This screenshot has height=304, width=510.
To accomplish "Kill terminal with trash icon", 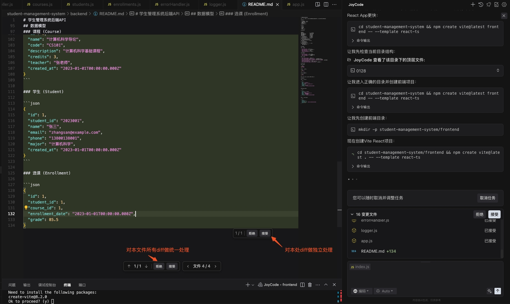I will pyautogui.click(x=310, y=285).
